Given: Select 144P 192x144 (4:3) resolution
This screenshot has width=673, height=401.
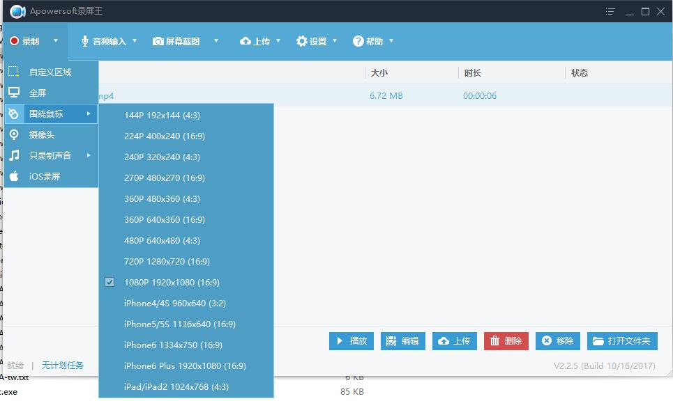Looking at the screenshot, I should tap(186, 116).
